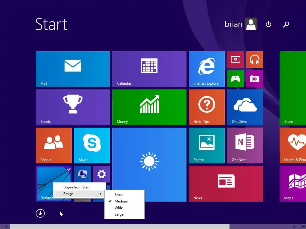Select Large tile size
The height and width of the screenshot is (229, 306).
point(125,214)
